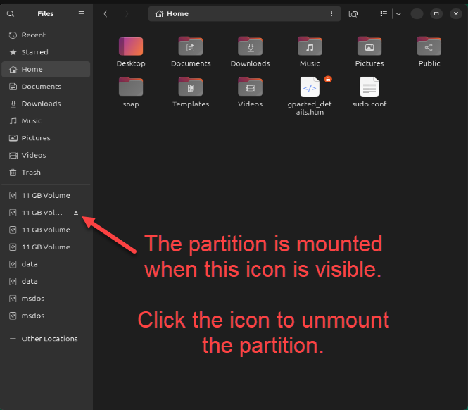Open the Music folder icon
The width and height of the screenshot is (468, 410).
pyautogui.click(x=310, y=46)
